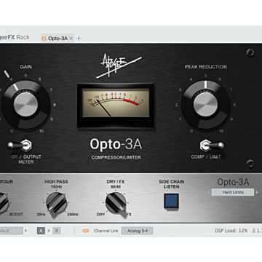Select the A comparison state
Viewport: 262px width, 262px height.
(41, 231)
